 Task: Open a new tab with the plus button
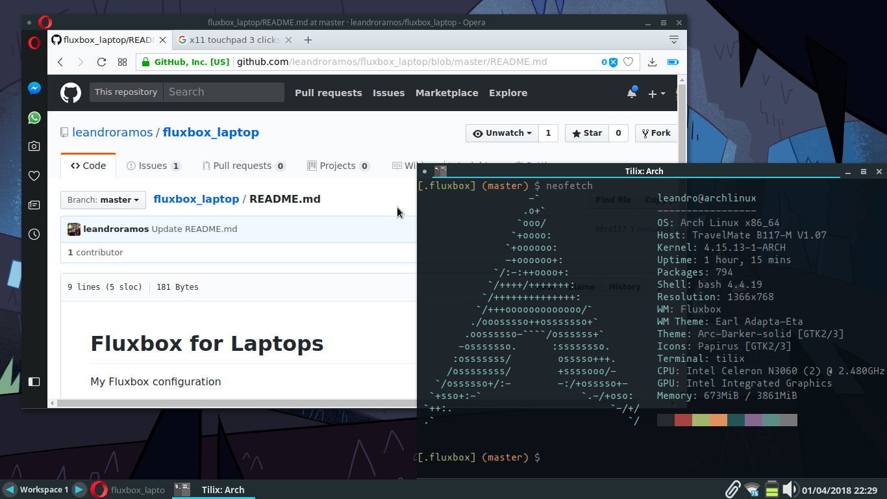pos(308,40)
